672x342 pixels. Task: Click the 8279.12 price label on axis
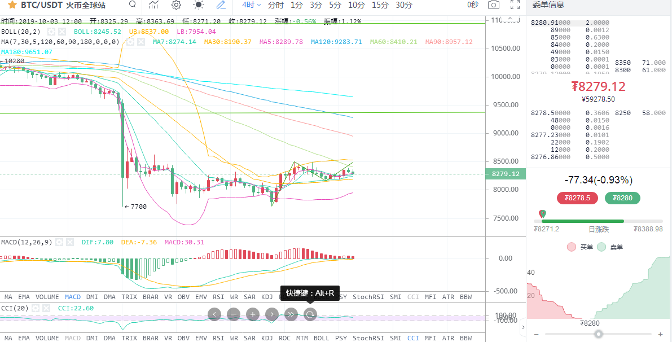[506, 174]
